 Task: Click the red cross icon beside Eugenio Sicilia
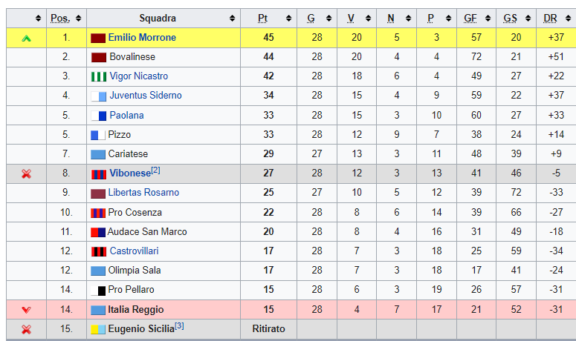click(26, 329)
